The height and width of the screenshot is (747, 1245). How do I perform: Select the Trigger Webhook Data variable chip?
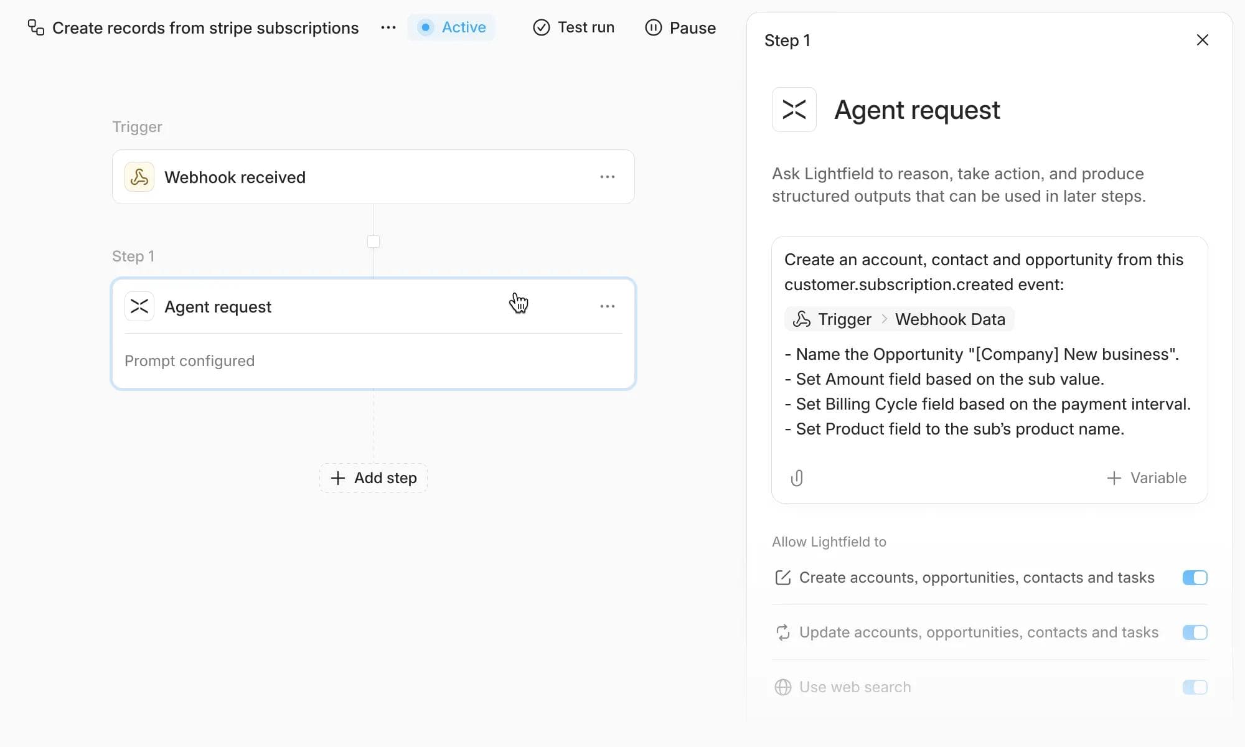click(899, 319)
